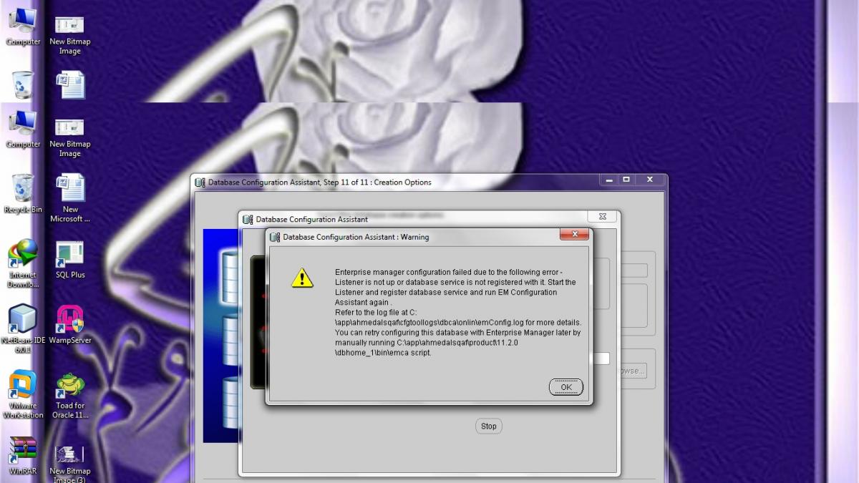Close the Warning dialog with red X

574,235
